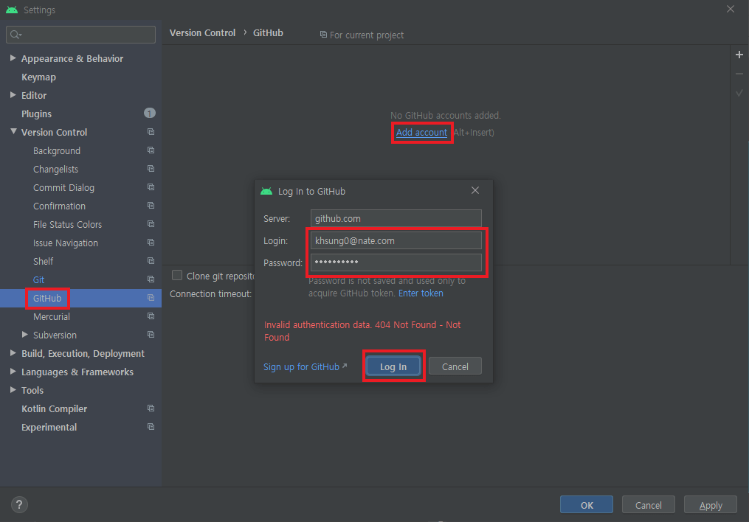749x522 pixels.
Task: Click the project-level icon beside Commit Dialog
Action: tap(151, 187)
